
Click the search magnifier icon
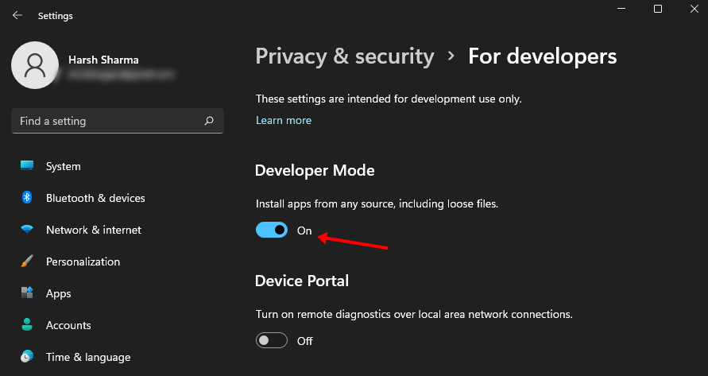[209, 121]
